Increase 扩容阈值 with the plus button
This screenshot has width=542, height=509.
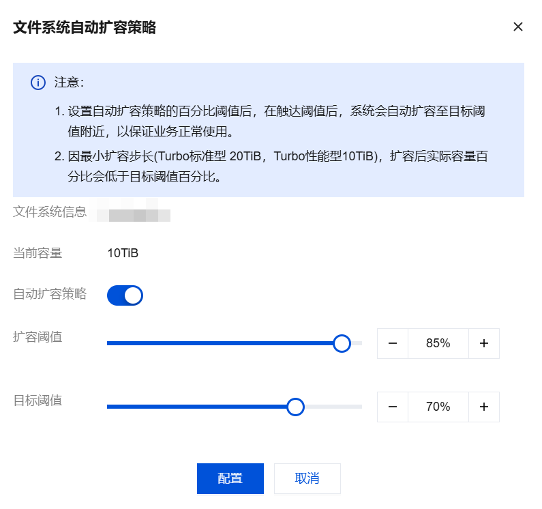[x=484, y=343]
